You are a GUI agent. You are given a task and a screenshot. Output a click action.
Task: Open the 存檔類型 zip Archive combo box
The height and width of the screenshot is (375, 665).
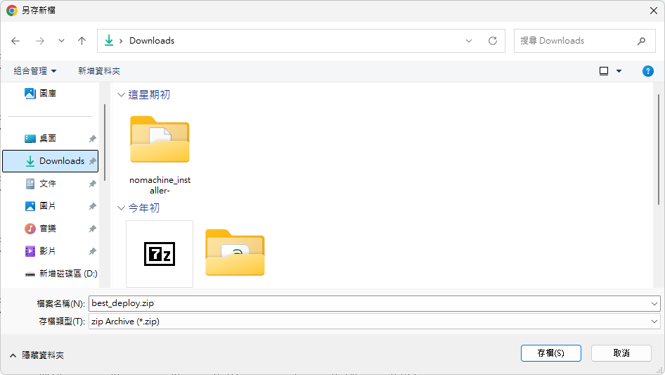(375, 322)
